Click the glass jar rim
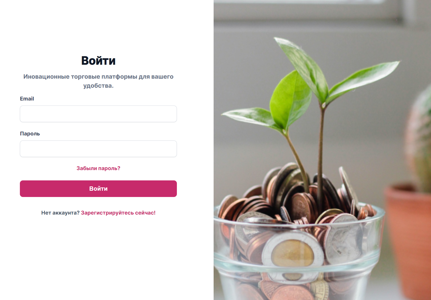 [x=299, y=221]
